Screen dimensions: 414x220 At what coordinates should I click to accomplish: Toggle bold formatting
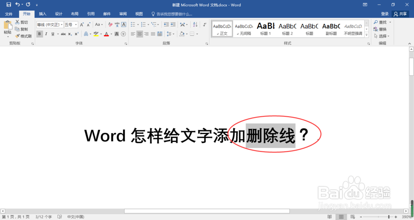(40, 34)
